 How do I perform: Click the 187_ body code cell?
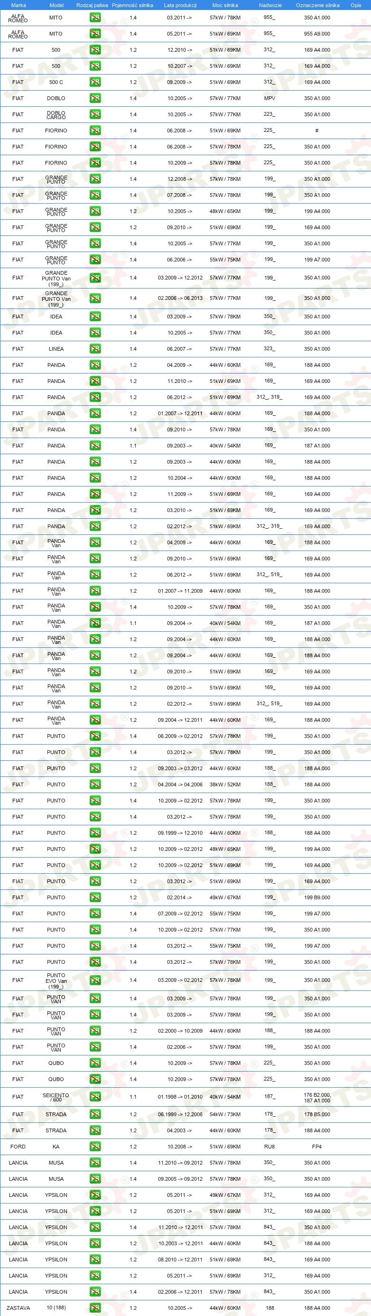click(269, 1097)
